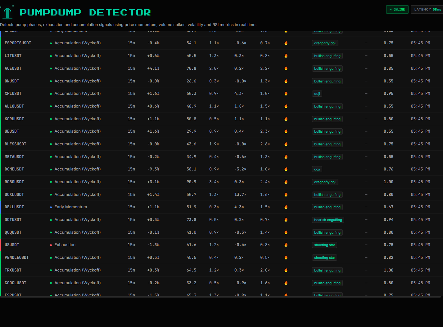Select the QQQUSDT symbol

[x=13, y=232]
